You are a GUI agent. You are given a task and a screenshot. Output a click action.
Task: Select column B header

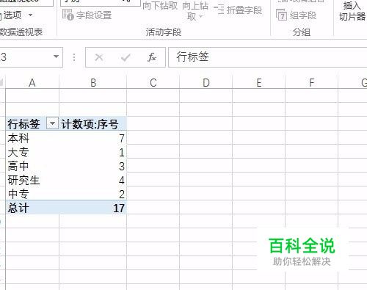click(93, 83)
